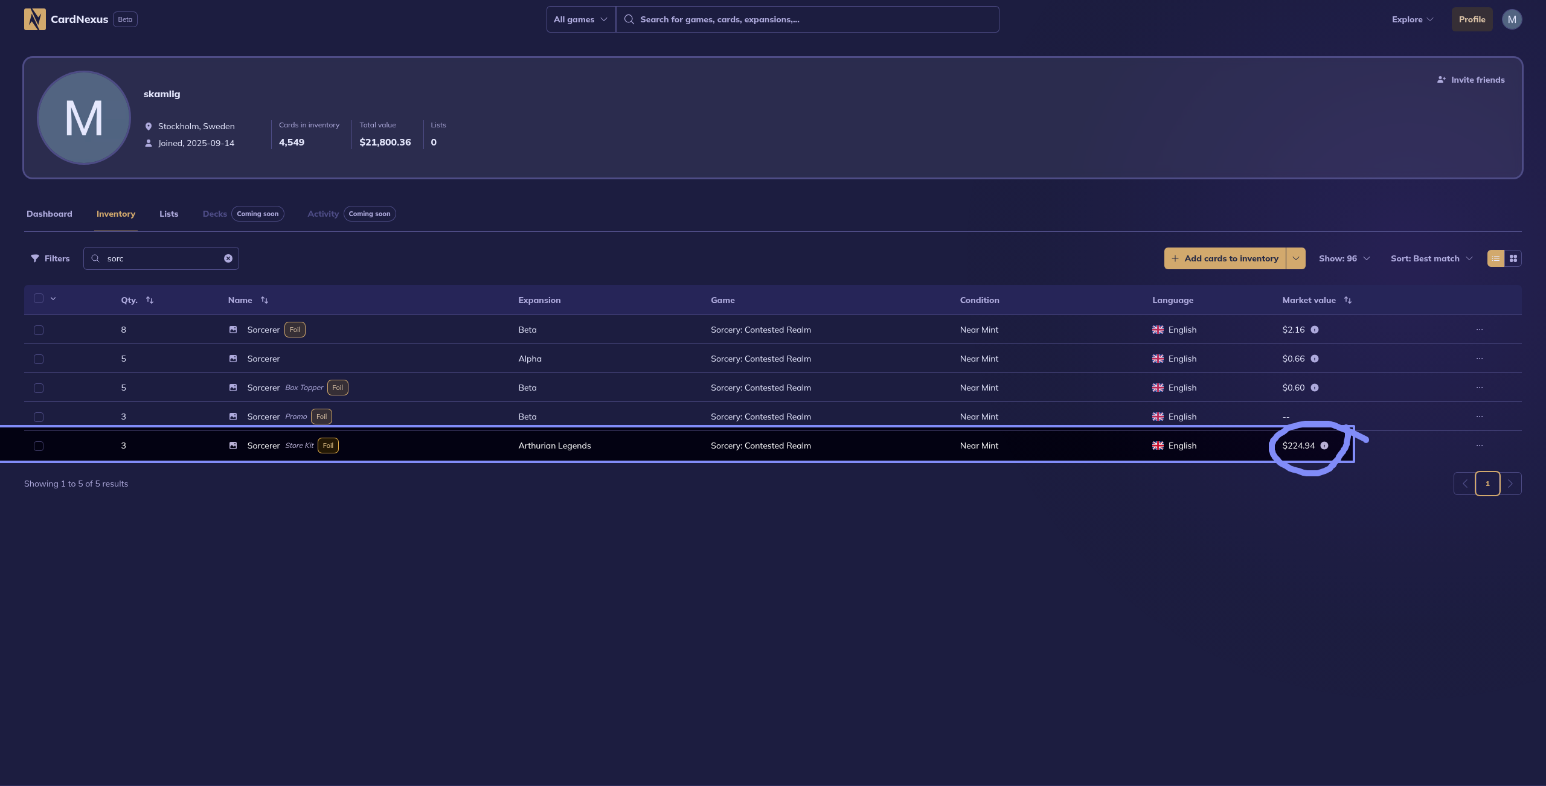Open the Lists tab
The image size is (1546, 786).
(x=168, y=214)
